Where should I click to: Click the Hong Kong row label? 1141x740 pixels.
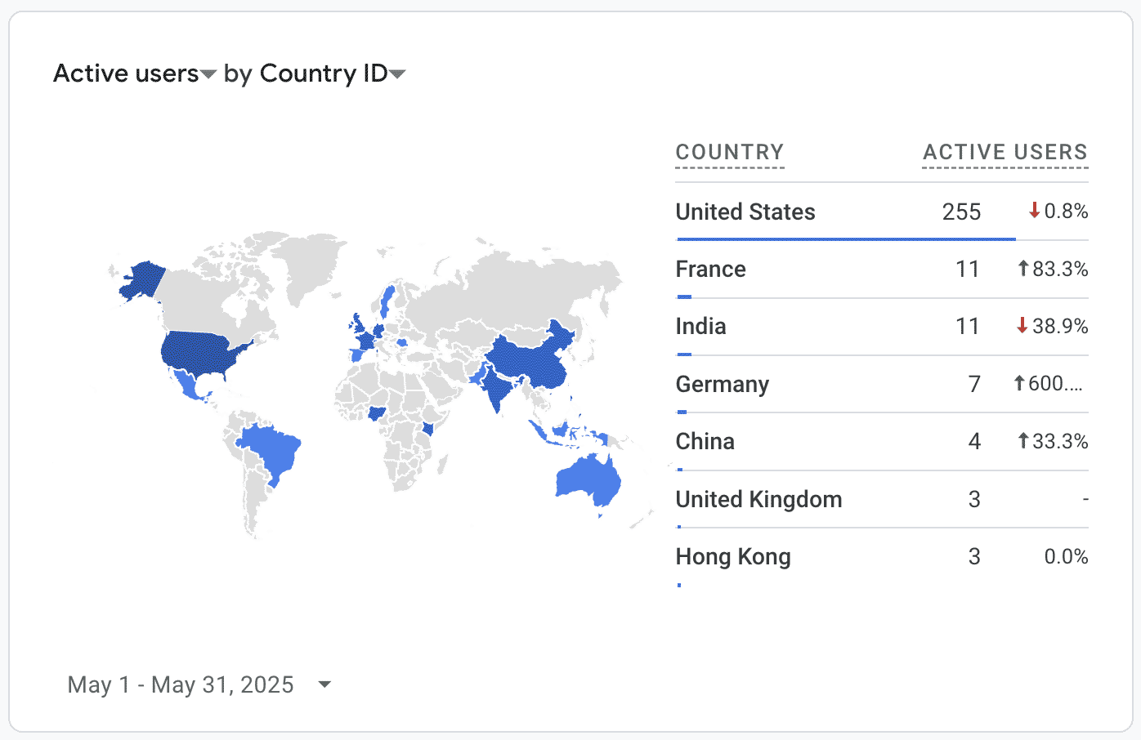click(732, 557)
